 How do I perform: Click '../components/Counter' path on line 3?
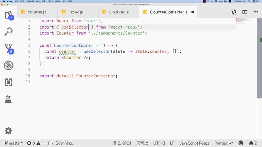[x=116, y=33]
